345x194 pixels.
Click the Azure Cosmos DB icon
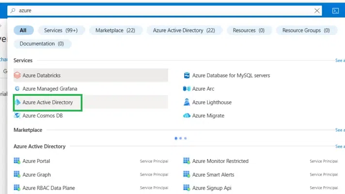coord(17,115)
